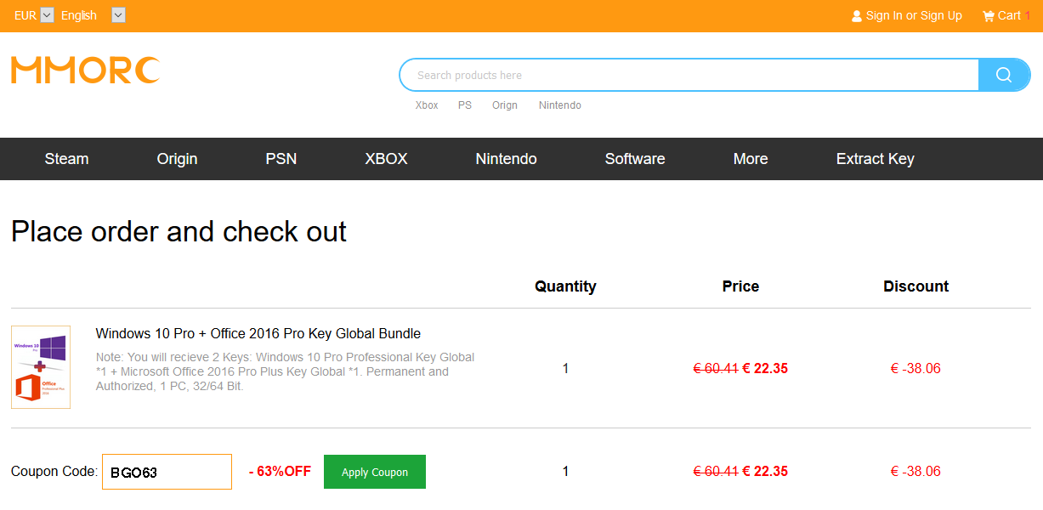The width and height of the screenshot is (1043, 510).
Task: Click the Xbox quick search link
Action: [427, 105]
